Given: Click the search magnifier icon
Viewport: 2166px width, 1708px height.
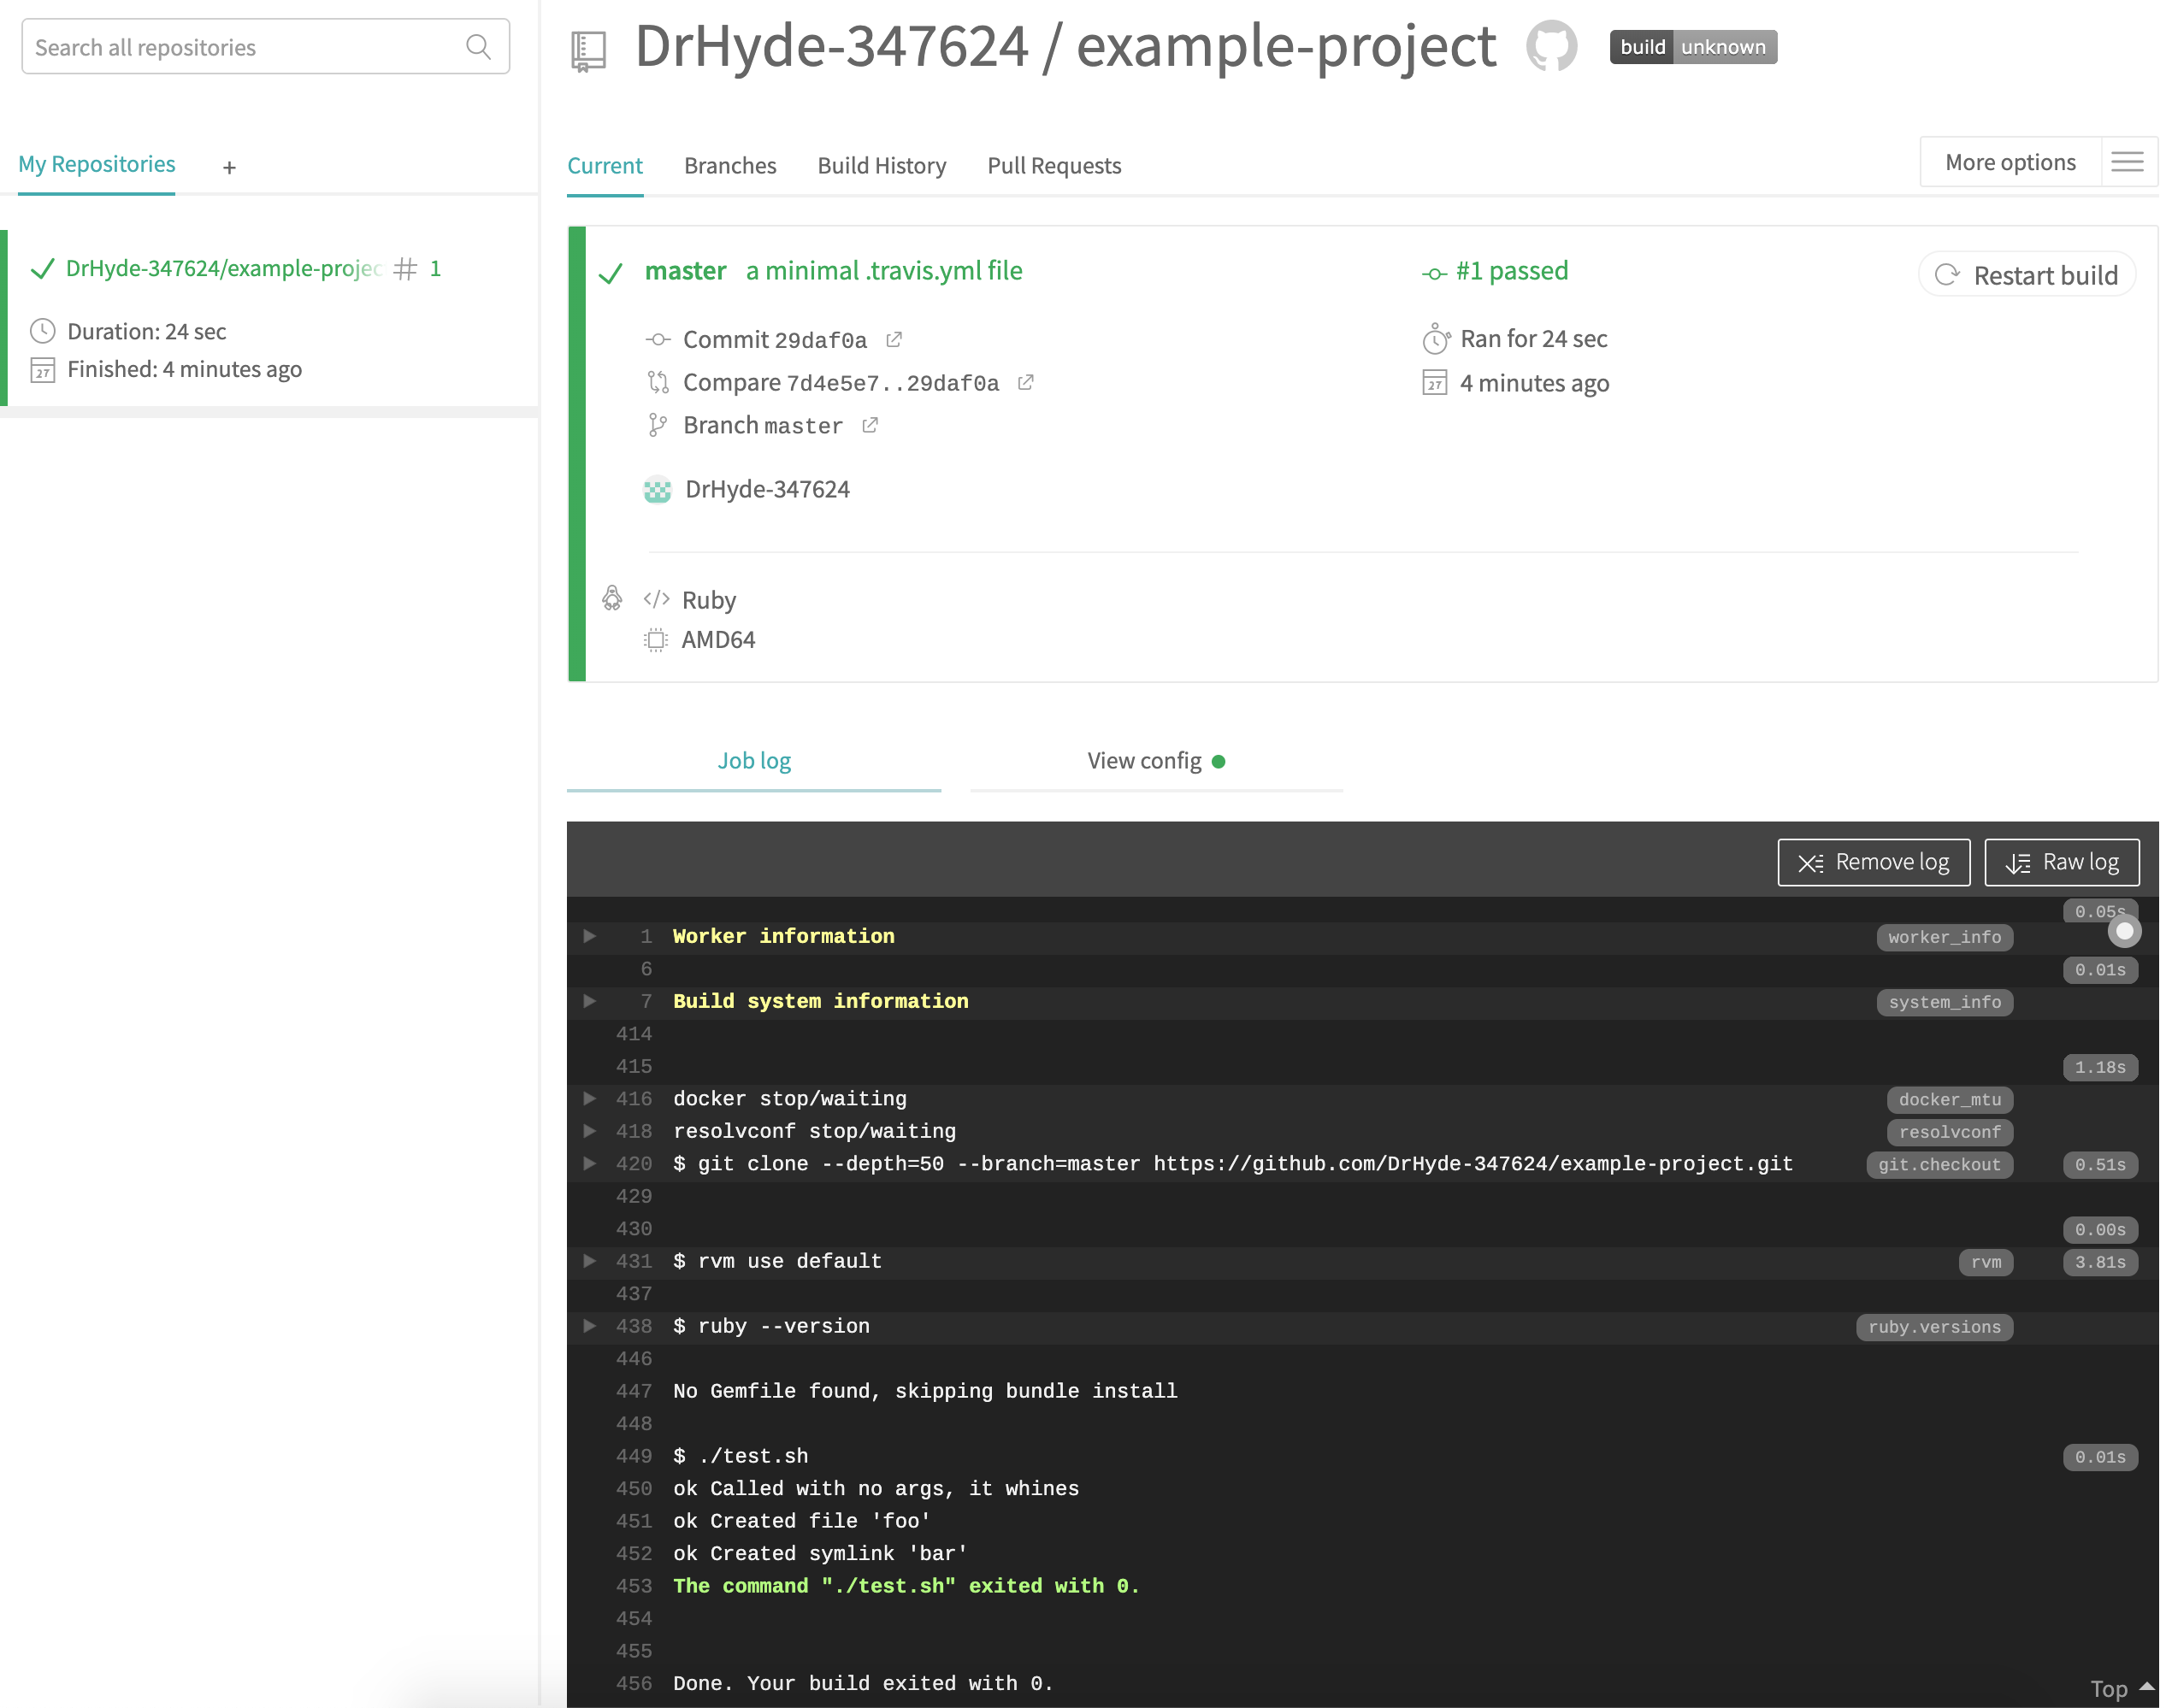Looking at the screenshot, I should pyautogui.click(x=478, y=47).
